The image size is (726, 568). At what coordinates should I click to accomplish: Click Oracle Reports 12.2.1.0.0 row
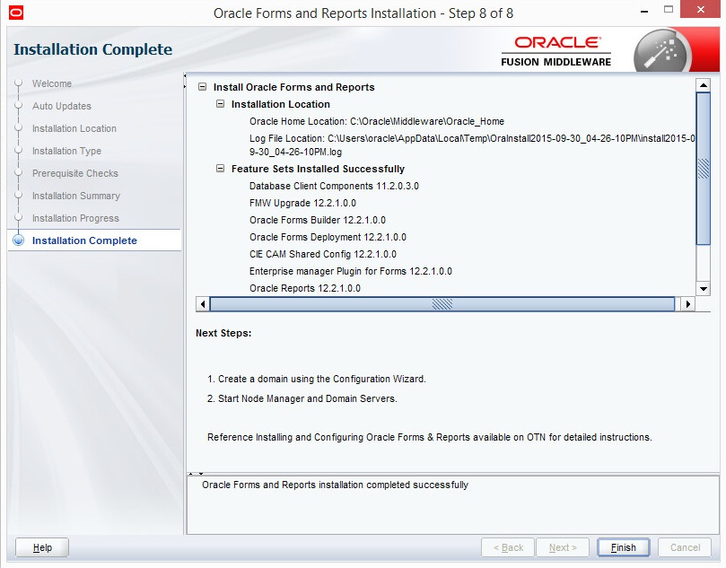point(304,288)
